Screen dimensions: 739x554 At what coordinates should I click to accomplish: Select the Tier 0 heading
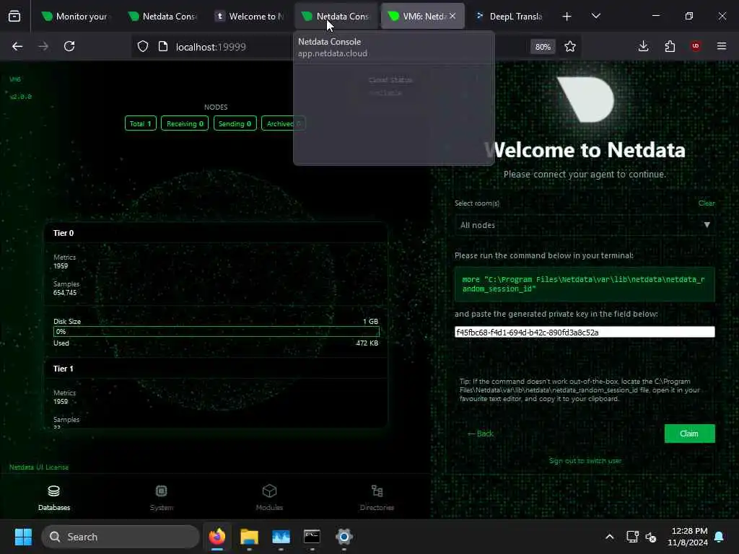pos(64,233)
